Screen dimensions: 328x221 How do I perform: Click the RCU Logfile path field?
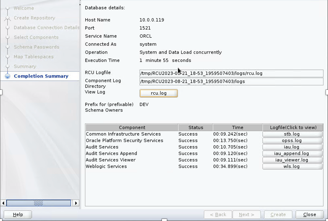tap(231, 74)
